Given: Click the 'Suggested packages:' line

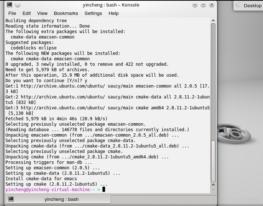Looking at the screenshot, I should pos(30,43).
